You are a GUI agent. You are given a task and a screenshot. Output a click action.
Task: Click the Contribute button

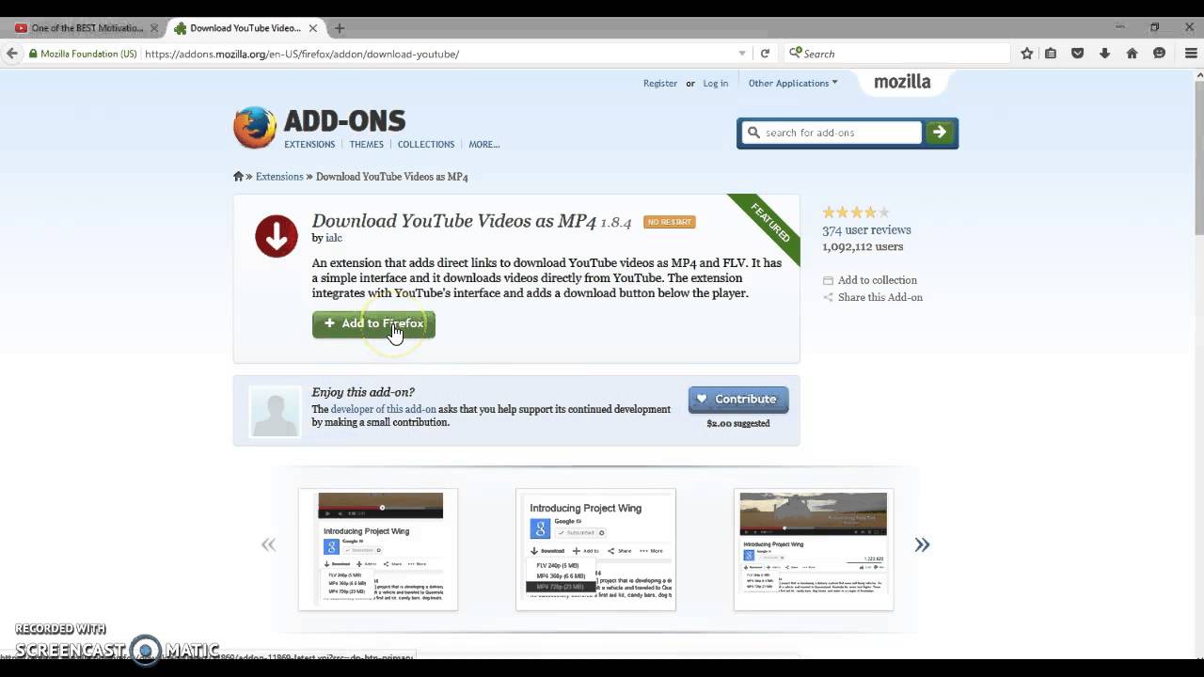(x=738, y=399)
